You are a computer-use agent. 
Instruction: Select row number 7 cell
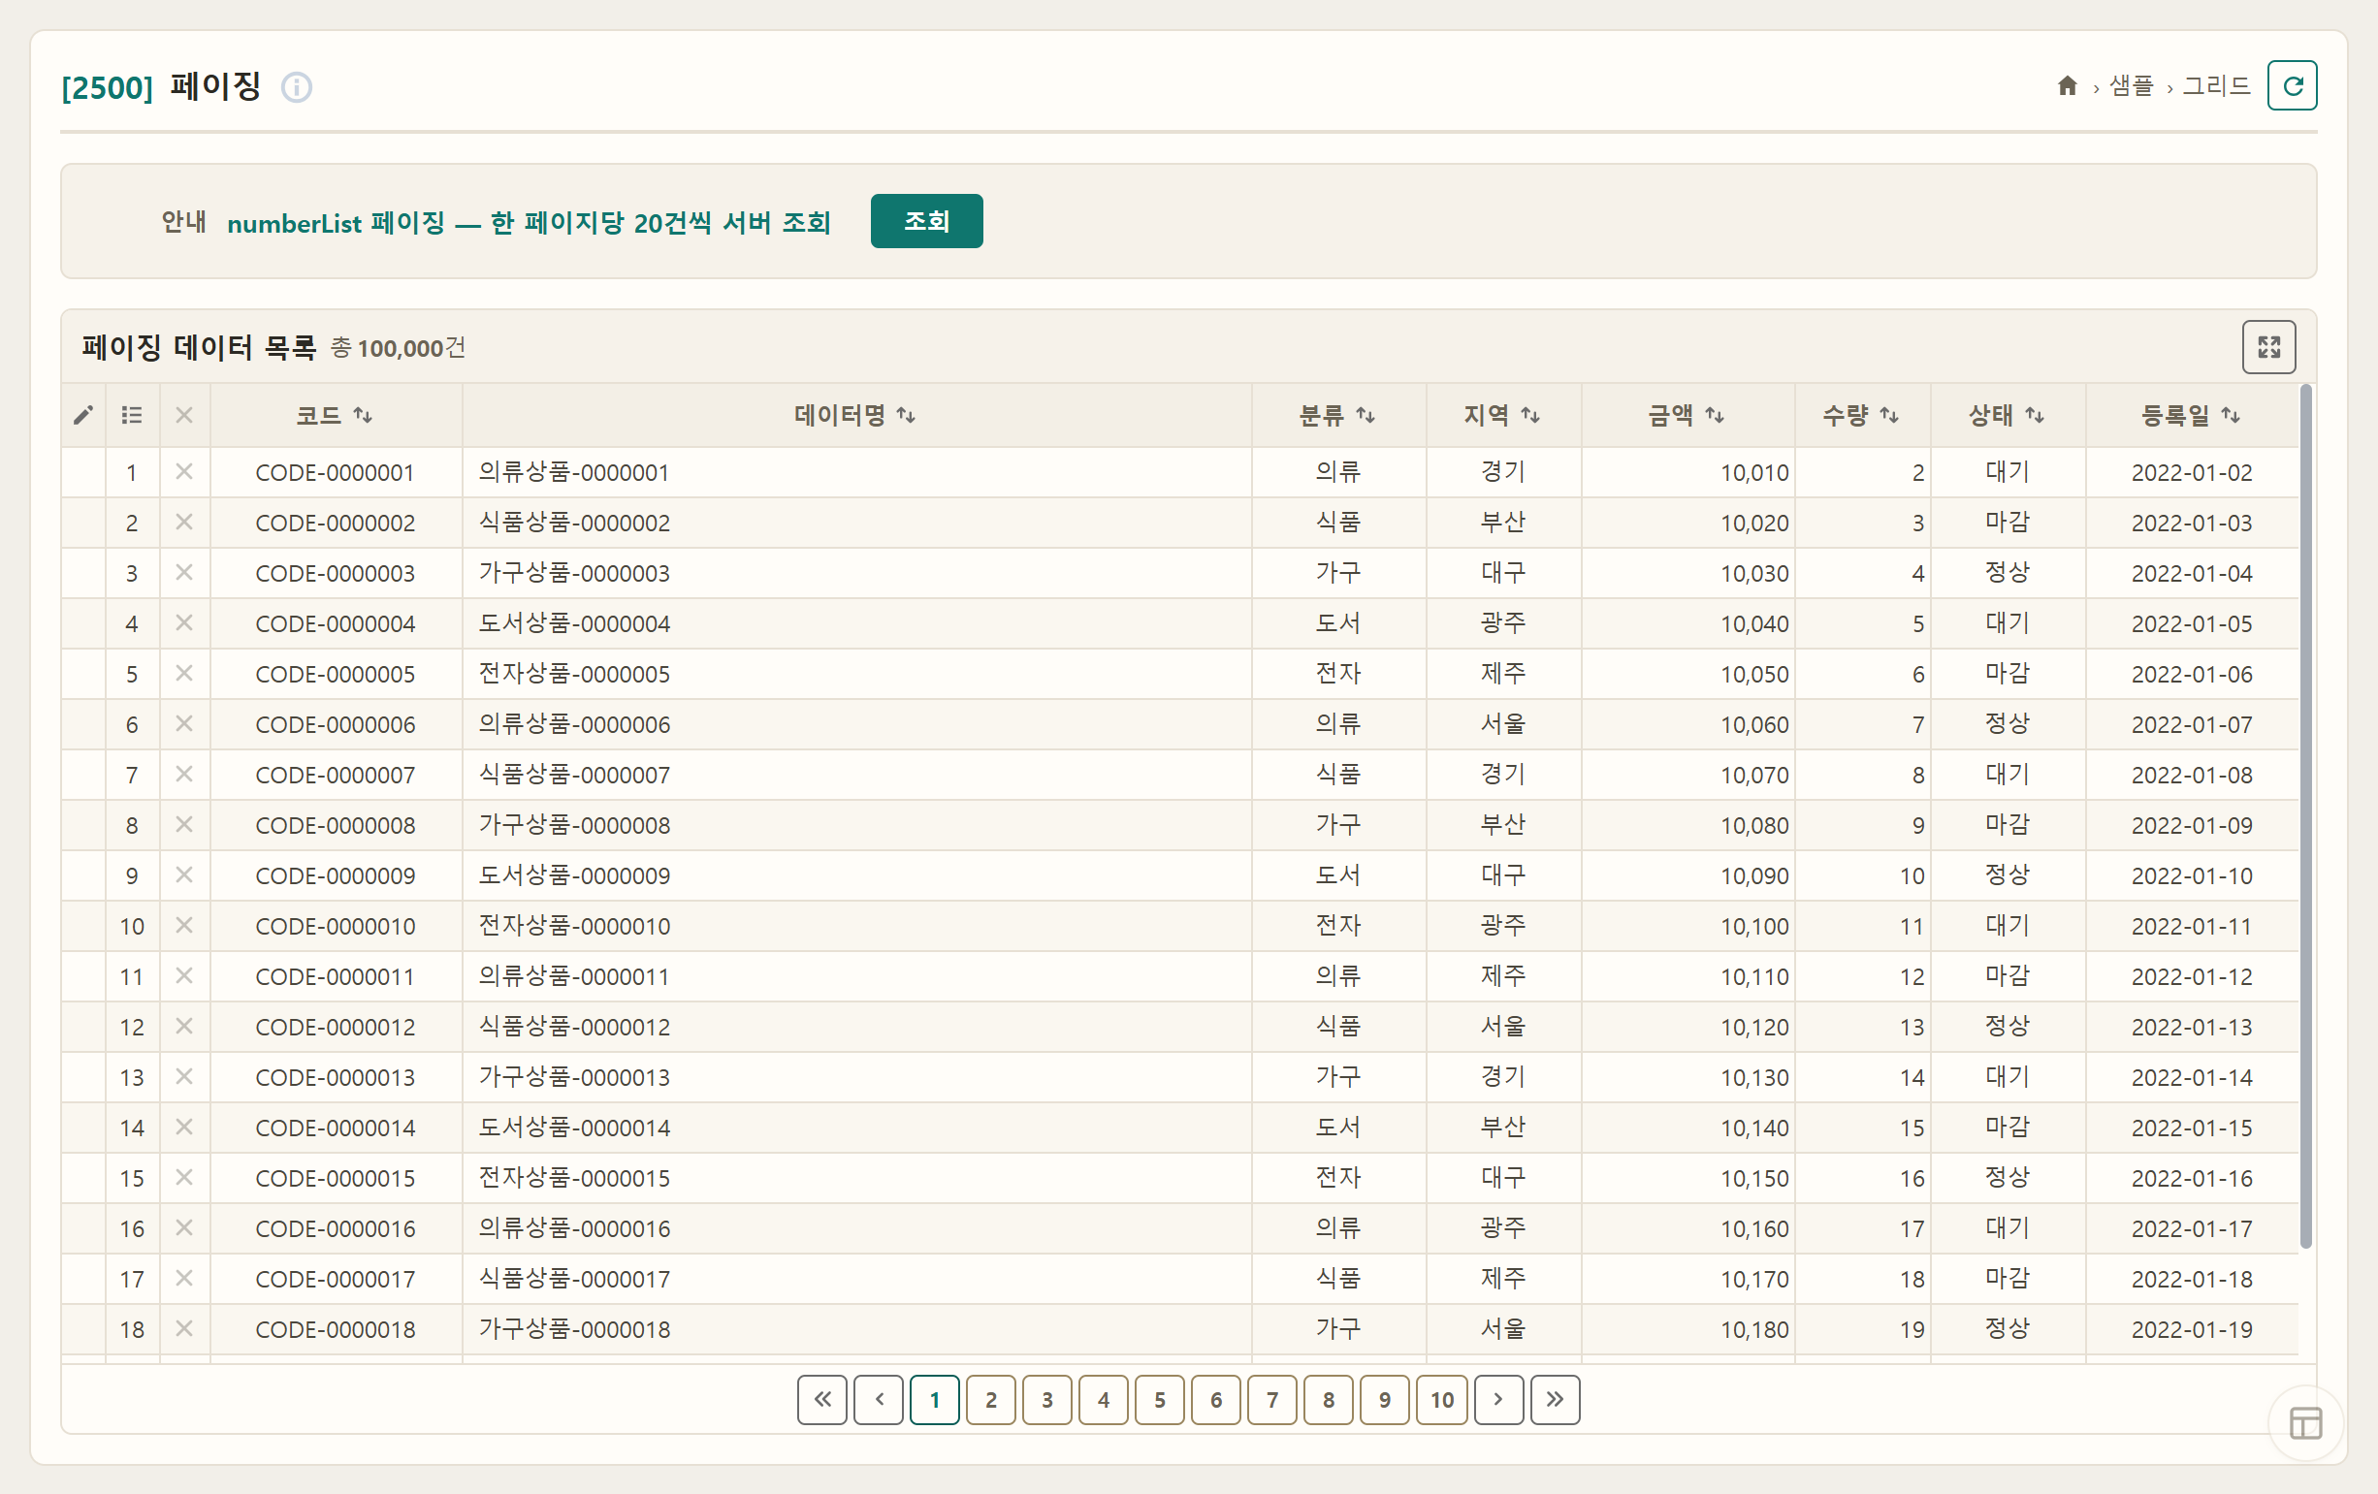[x=131, y=775]
